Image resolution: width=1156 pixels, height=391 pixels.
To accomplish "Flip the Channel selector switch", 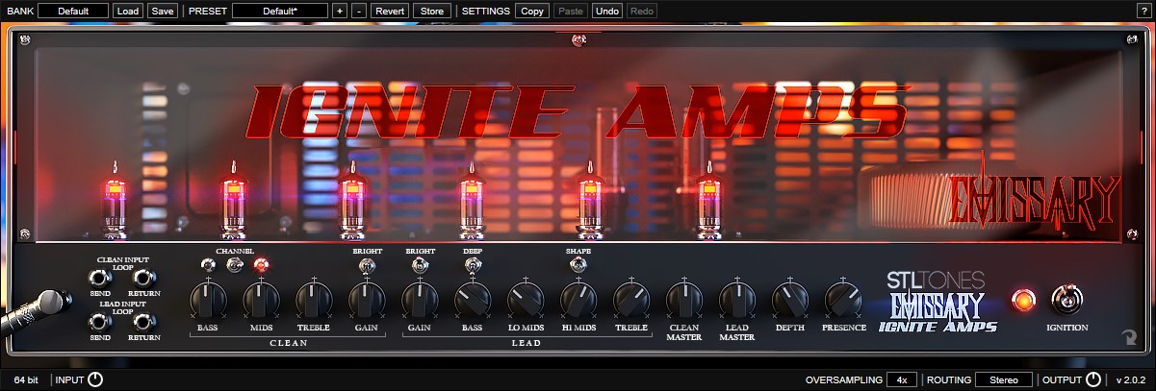I will click(233, 265).
